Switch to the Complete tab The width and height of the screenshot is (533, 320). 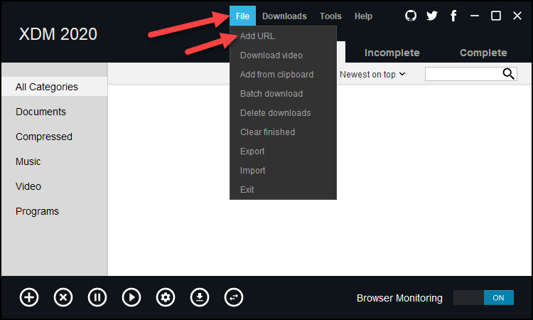click(483, 53)
